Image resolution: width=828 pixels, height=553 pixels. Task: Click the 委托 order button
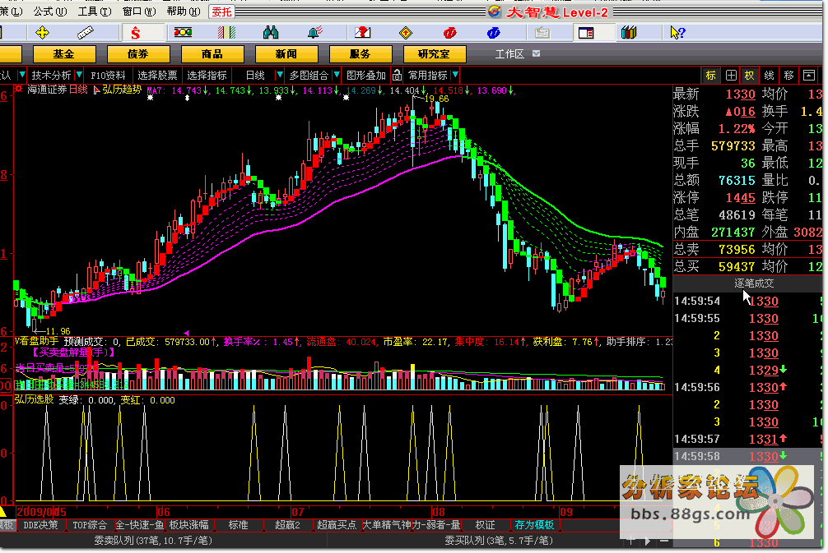(x=221, y=12)
